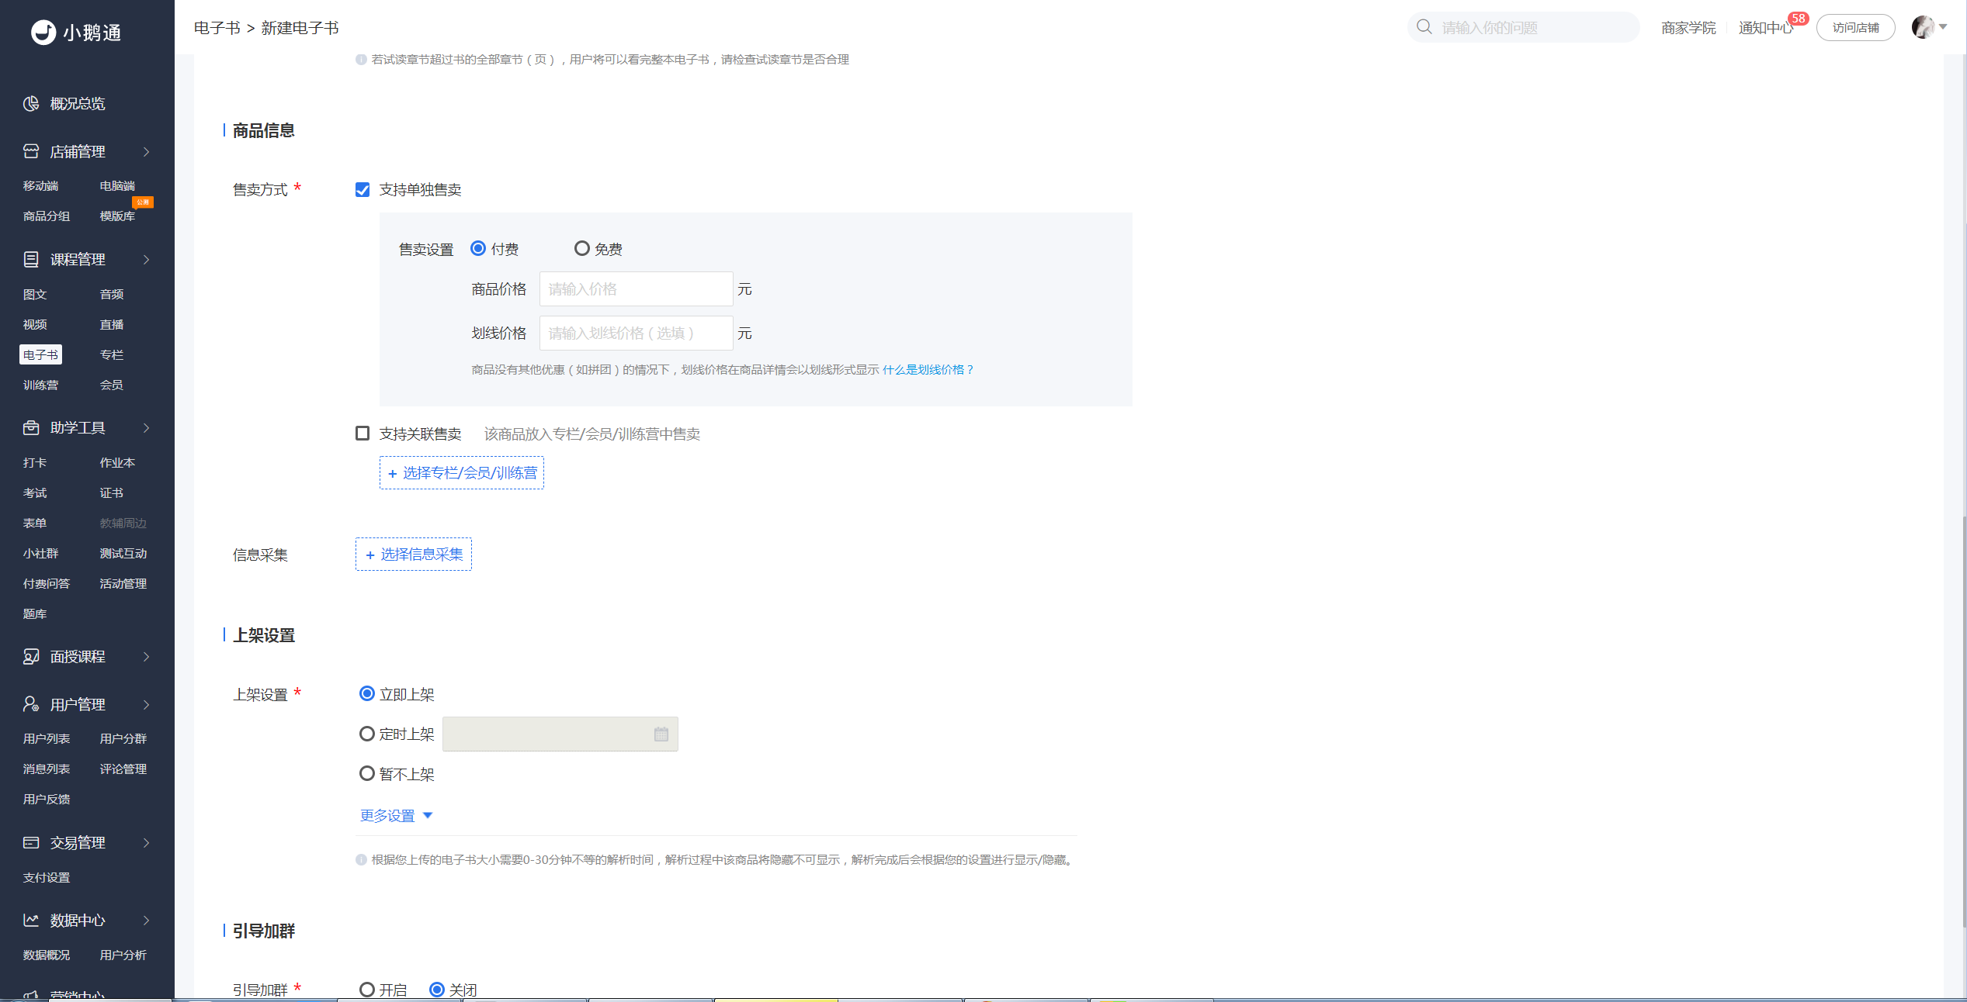Open the calendar icon for 定时上架
The image size is (1967, 1002).
[x=661, y=734]
